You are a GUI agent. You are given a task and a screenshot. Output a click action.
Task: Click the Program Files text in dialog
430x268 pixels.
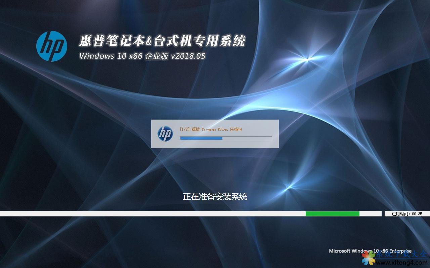(x=215, y=129)
